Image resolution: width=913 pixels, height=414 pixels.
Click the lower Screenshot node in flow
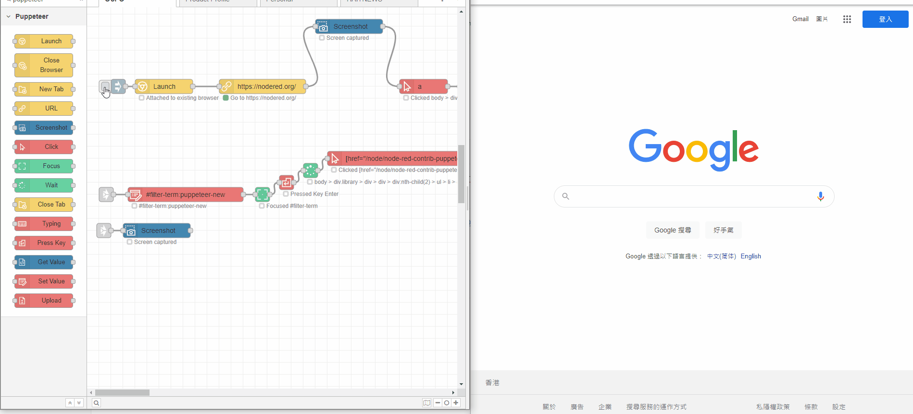click(x=157, y=231)
